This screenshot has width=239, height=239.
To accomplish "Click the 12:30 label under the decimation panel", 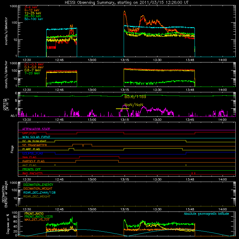I will point(27,209).
